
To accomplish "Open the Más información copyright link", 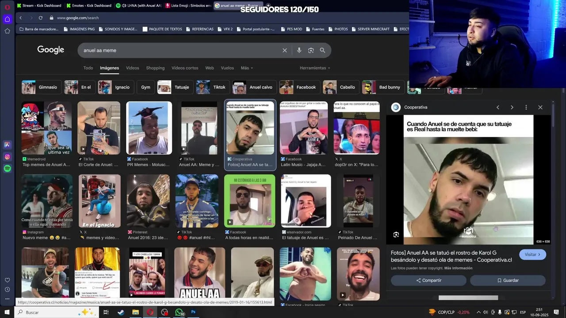I will (x=458, y=268).
